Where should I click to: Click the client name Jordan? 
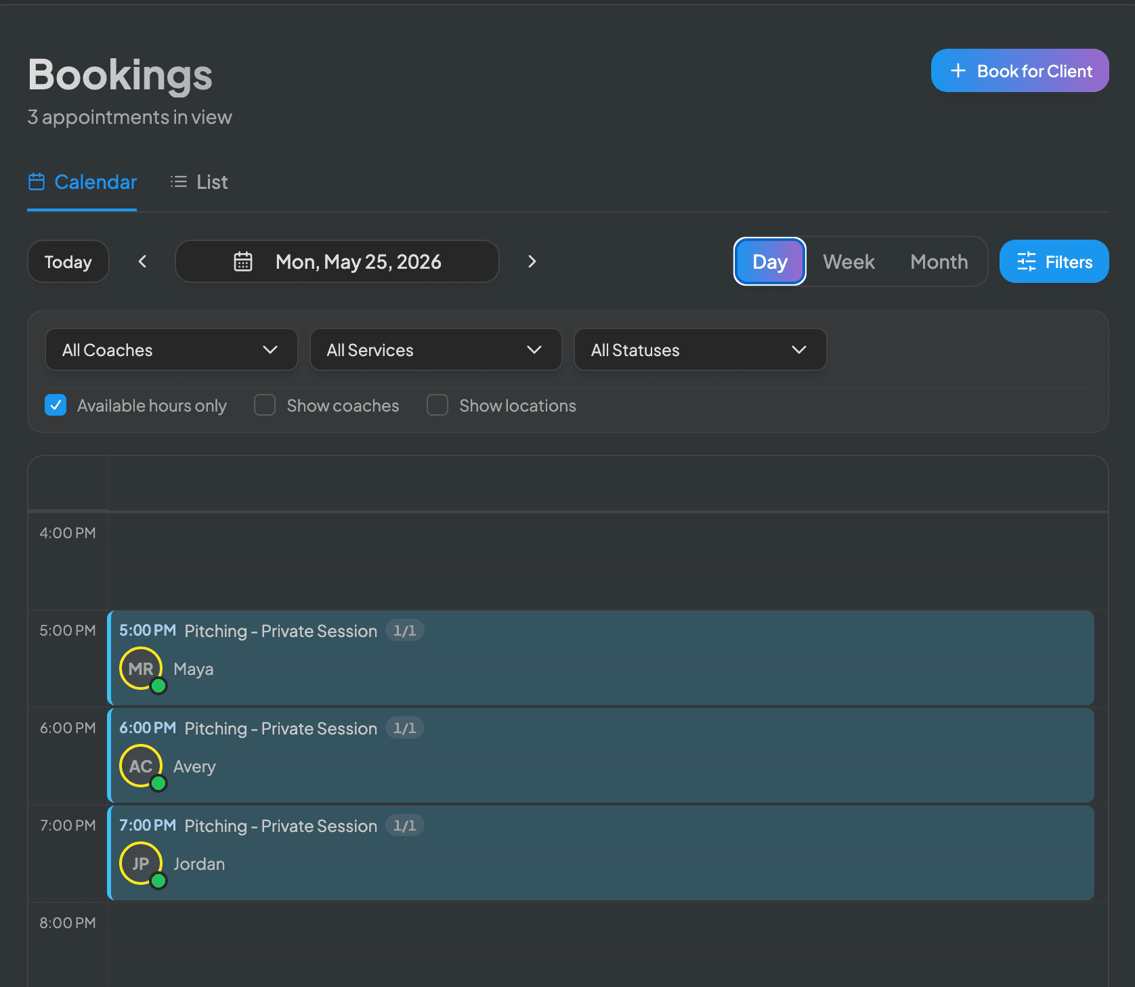199,864
